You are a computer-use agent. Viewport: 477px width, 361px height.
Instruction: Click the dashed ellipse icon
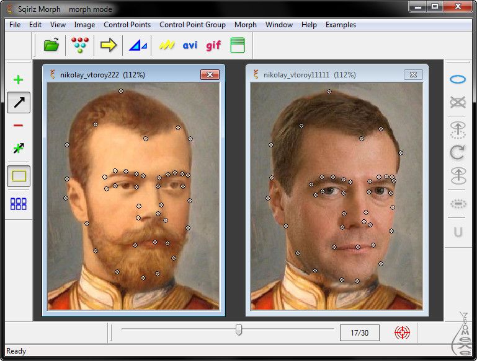click(458, 204)
